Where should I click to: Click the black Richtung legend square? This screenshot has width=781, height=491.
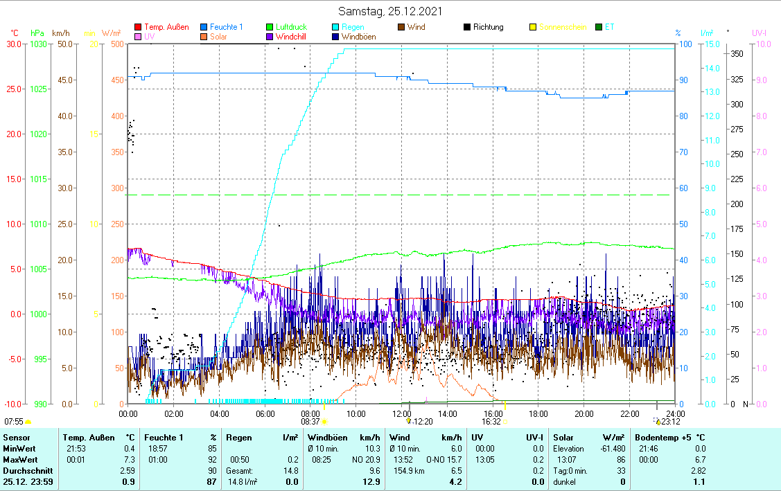(468, 28)
